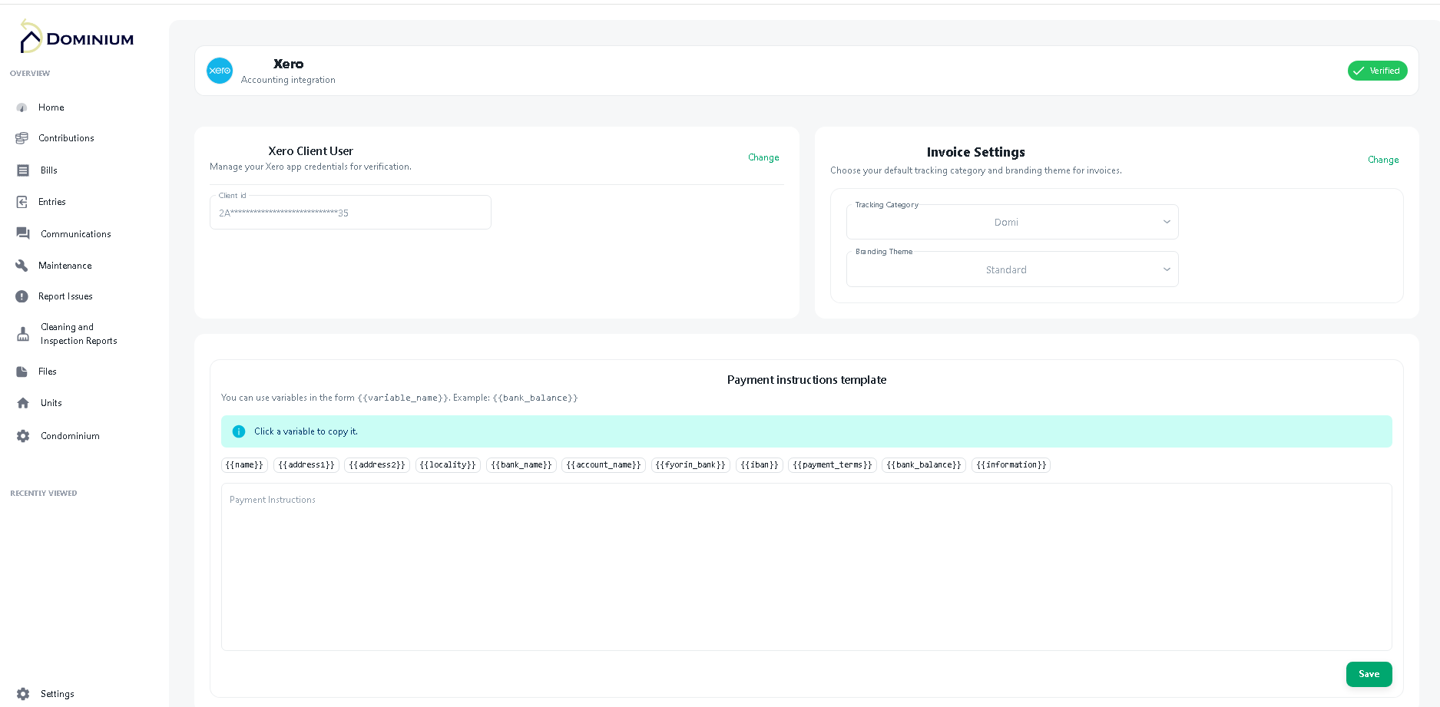The image size is (1440, 707).
Task: Open the Home section in sidebar
Action: tap(51, 107)
